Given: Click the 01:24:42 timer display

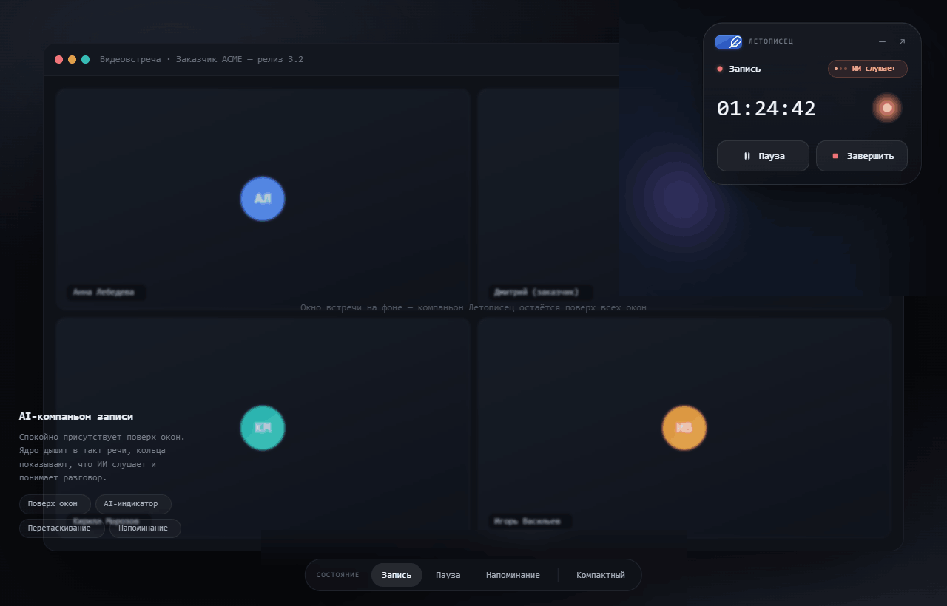Looking at the screenshot, I should click(766, 109).
